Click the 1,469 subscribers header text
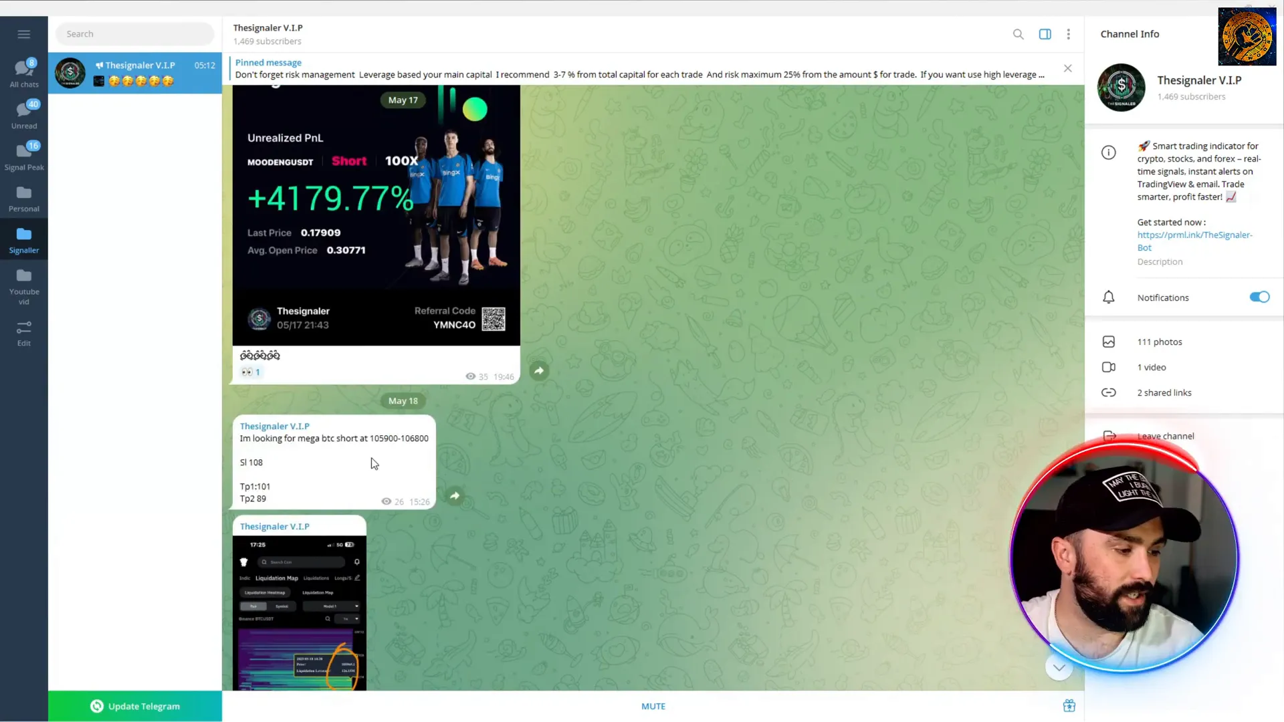 (x=267, y=41)
